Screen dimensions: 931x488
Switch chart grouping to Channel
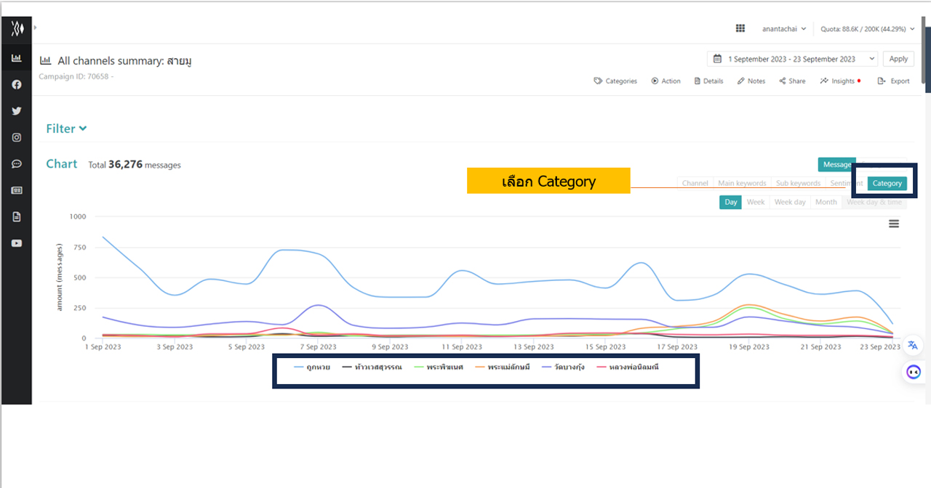[x=695, y=183]
